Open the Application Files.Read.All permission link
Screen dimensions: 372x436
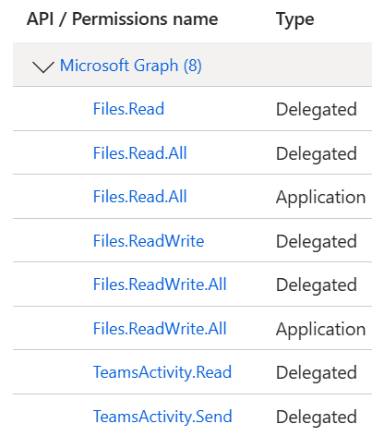[140, 197]
